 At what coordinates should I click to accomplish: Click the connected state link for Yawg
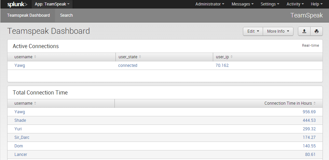127,66
